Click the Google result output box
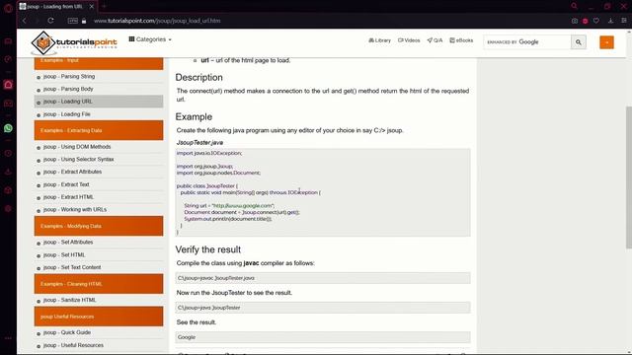This screenshot has height=355, width=632. pyautogui.click(x=323, y=337)
